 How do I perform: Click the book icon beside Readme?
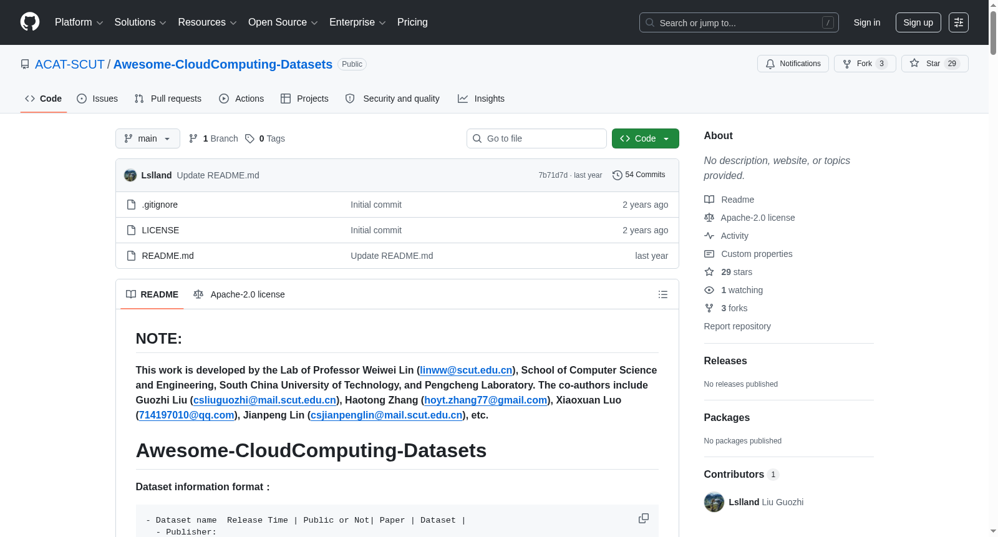(709, 200)
